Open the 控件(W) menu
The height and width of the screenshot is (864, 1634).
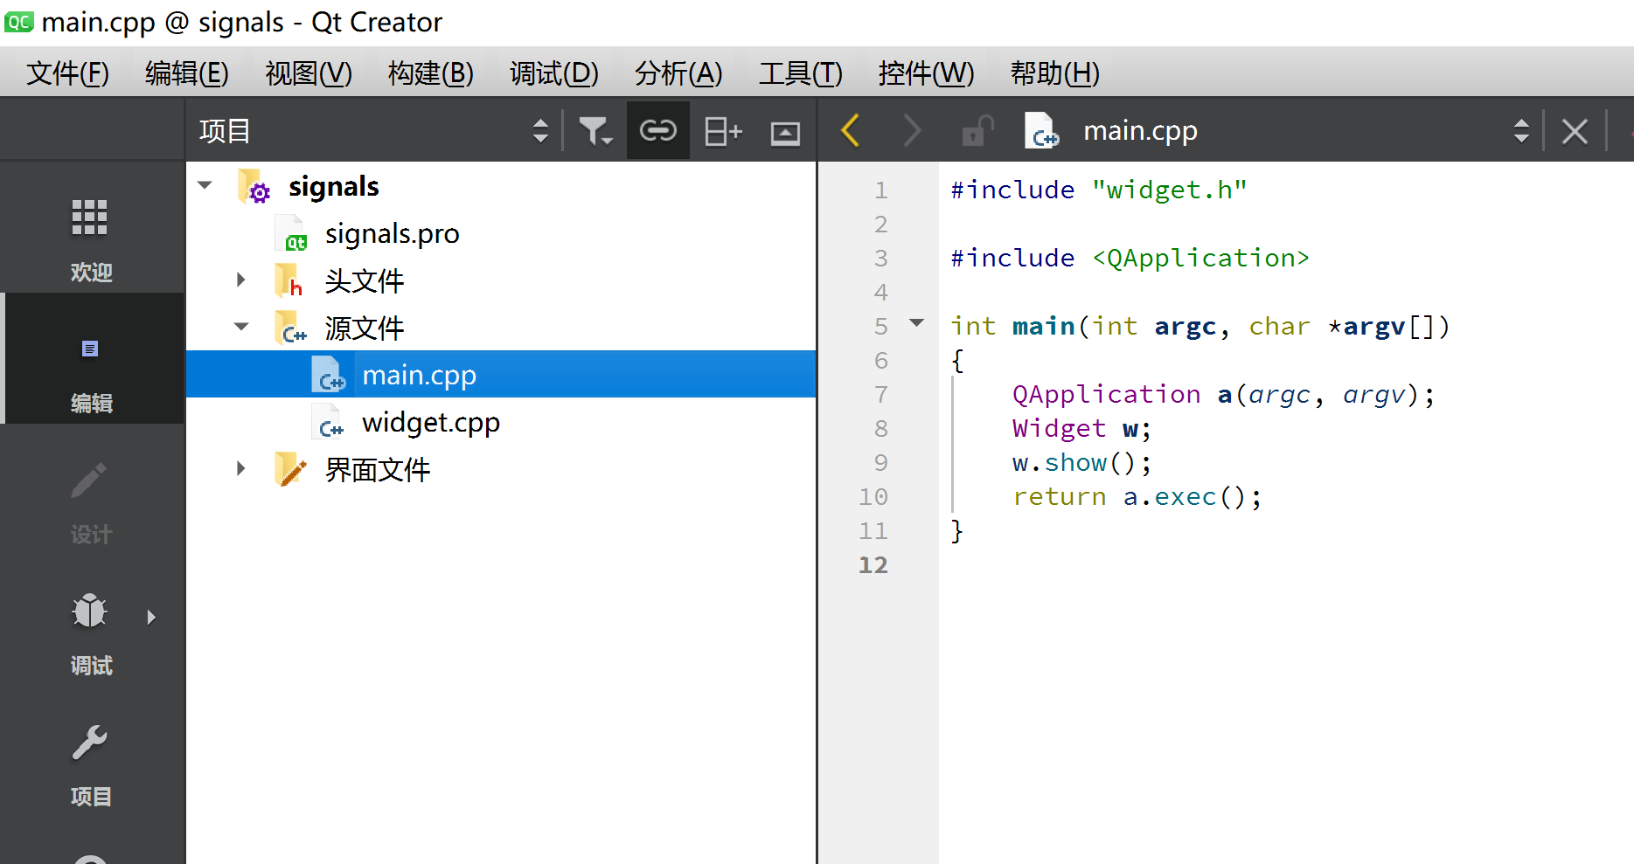(x=926, y=73)
